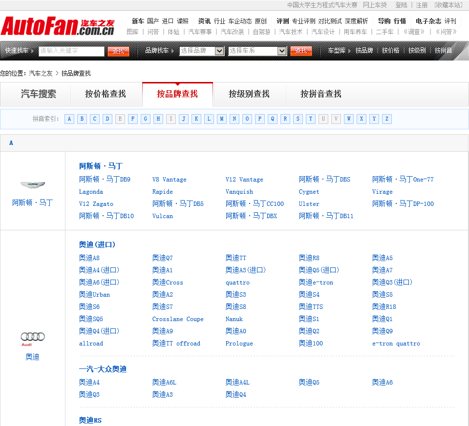Open 二手车 in the secondary navigation
Viewport: 469px width, 426px height.
(x=384, y=32)
